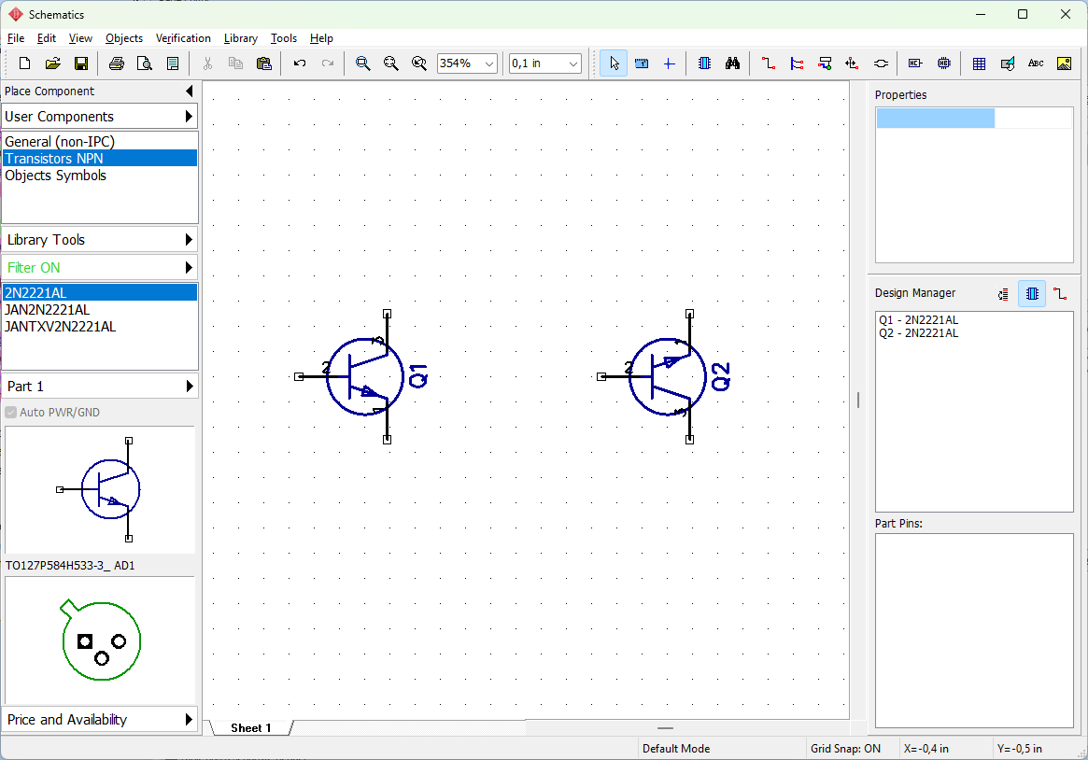Screen dimensions: 1088x760
Task: Collapse the Place Component panel arrow
Action: pyautogui.click(x=190, y=91)
